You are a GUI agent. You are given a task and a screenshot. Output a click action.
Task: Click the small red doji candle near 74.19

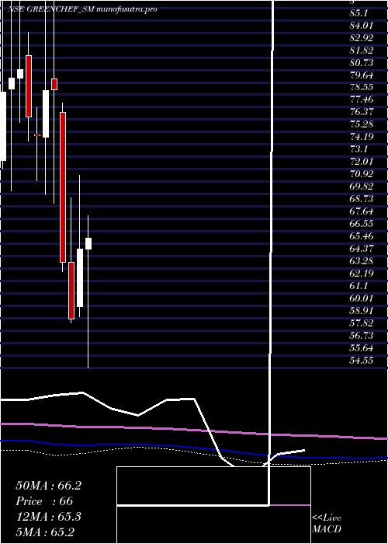[37, 135]
